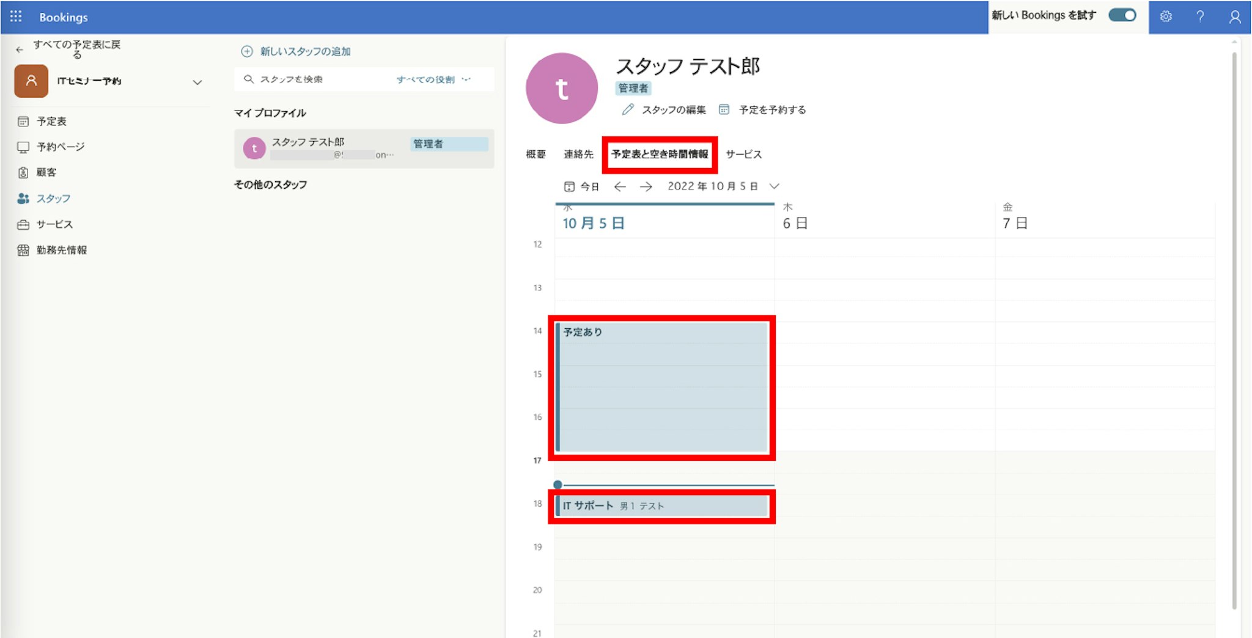Select the IT サポート appointment block
Viewport: 1252px width, 638px height.
(x=663, y=506)
